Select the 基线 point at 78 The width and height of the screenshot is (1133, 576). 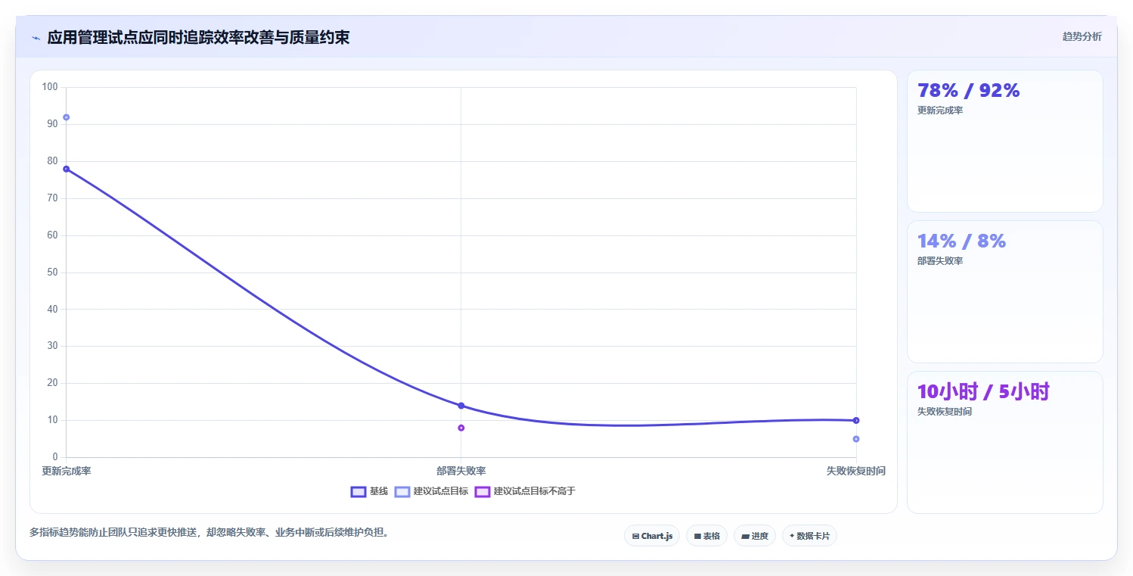(x=67, y=169)
